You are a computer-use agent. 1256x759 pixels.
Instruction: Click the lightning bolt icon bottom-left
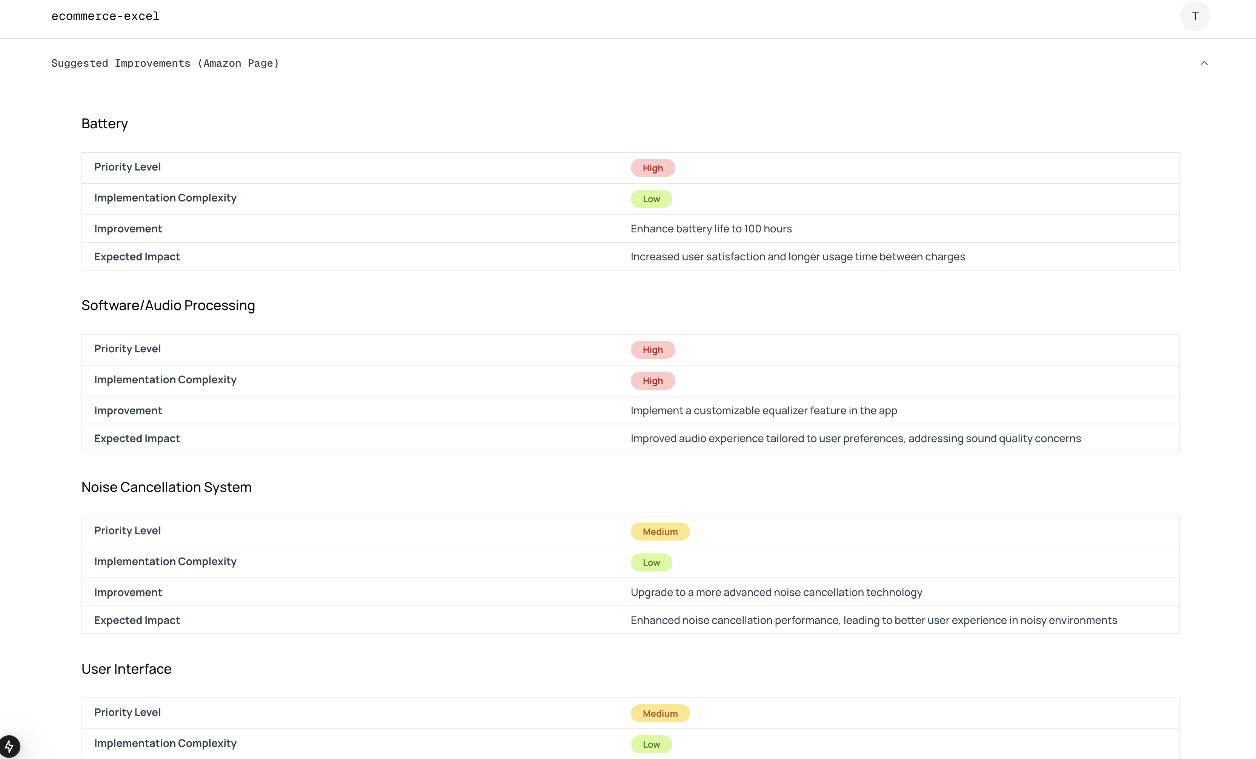(9, 746)
